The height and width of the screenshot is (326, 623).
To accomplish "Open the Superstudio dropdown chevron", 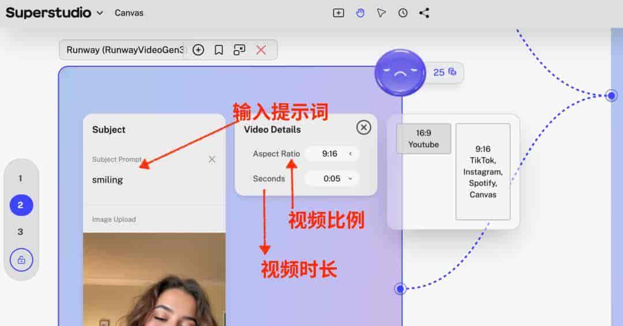I will click(x=100, y=13).
